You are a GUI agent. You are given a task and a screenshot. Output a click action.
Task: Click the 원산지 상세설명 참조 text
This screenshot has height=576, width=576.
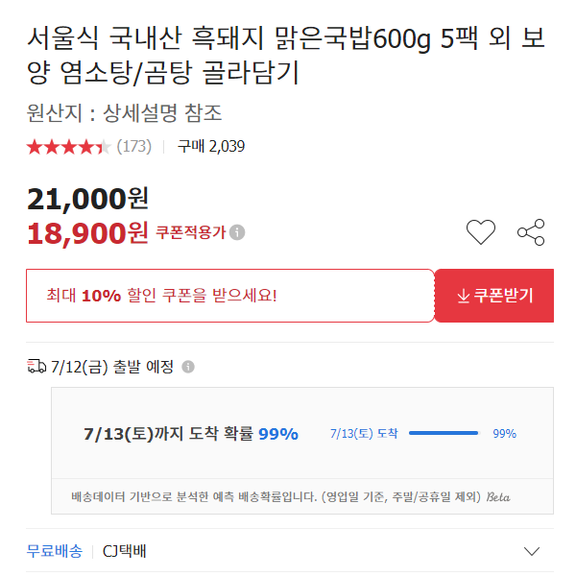124,112
